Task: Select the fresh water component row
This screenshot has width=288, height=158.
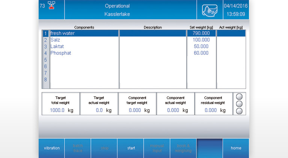Action: click(x=84, y=33)
